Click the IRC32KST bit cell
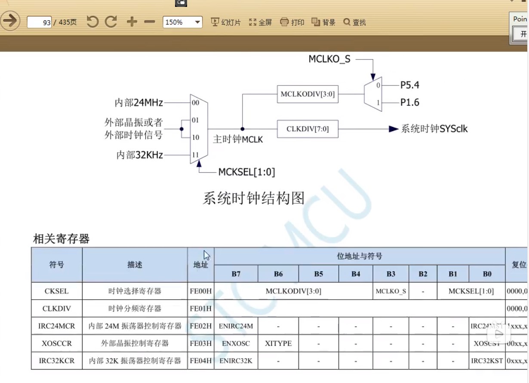This screenshot has height=383, width=529. pos(487,361)
